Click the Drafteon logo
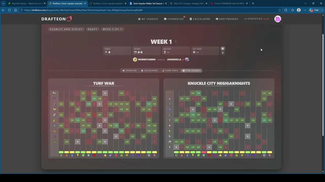325x182 pixels. 57,19
